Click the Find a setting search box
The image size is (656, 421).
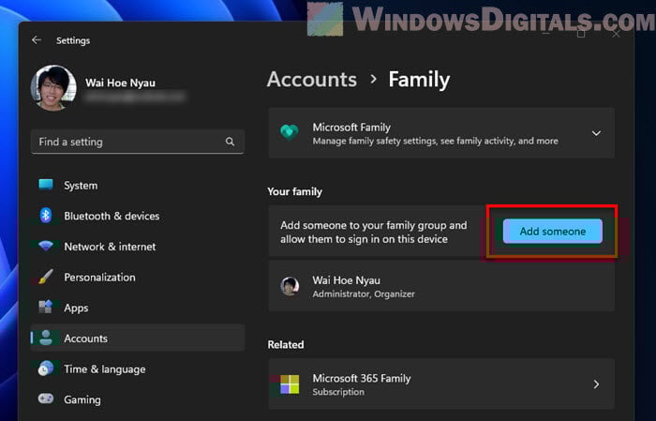(137, 142)
